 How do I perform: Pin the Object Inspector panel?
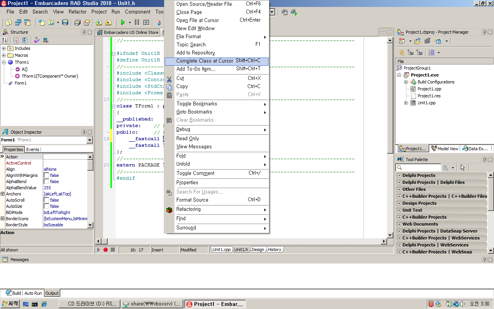click(x=84, y=132)
